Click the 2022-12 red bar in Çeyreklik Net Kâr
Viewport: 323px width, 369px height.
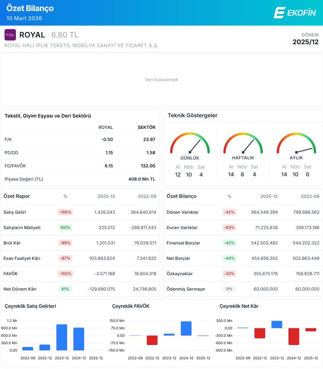click(x=260, y=333)
